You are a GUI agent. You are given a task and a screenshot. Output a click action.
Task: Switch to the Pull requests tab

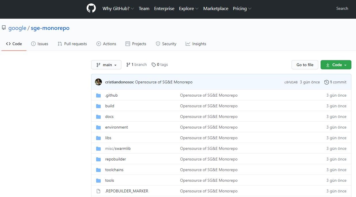point(72,44)
